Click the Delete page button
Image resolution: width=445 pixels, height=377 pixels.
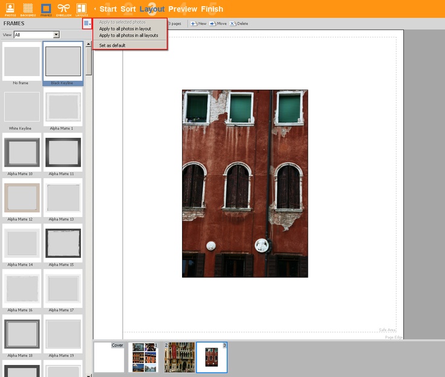coord(239,24)
